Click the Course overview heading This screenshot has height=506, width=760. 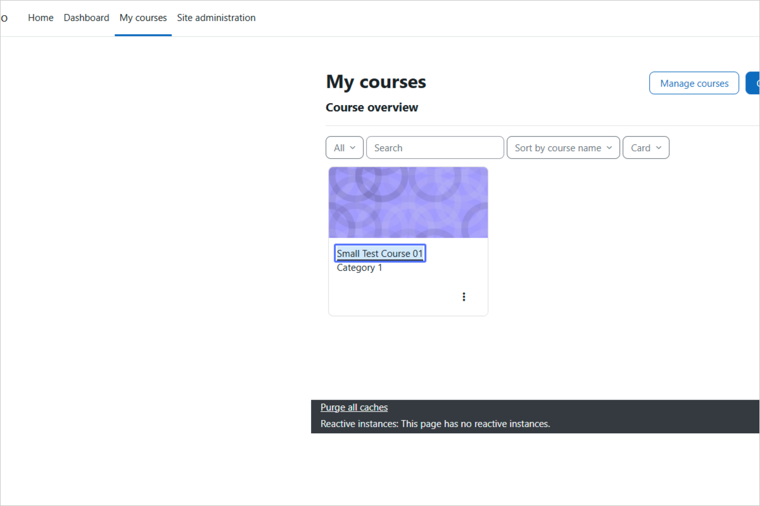[372, 108]
